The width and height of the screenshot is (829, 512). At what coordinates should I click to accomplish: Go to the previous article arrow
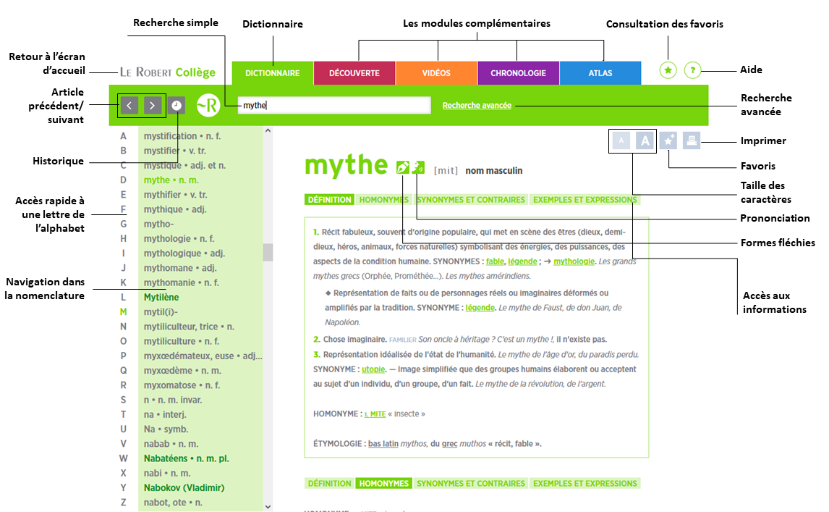tap(129, 106)
